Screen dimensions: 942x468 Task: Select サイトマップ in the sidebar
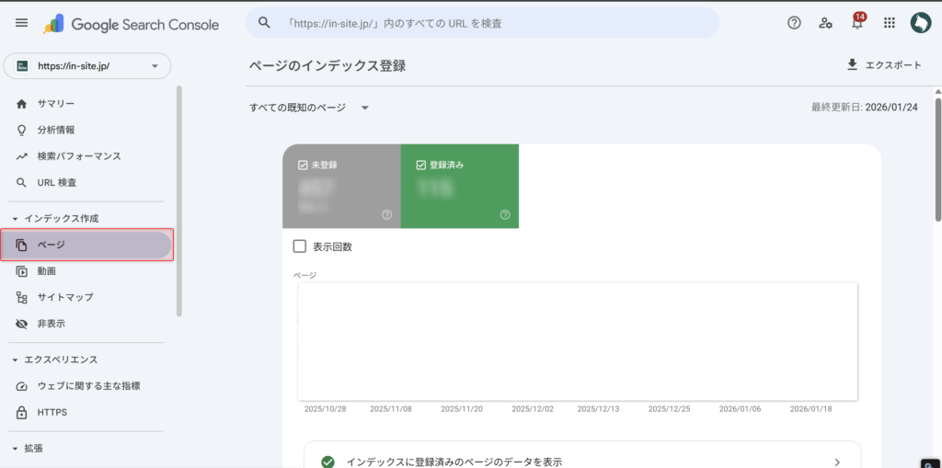pyautogui.click(x=65, y=297)
